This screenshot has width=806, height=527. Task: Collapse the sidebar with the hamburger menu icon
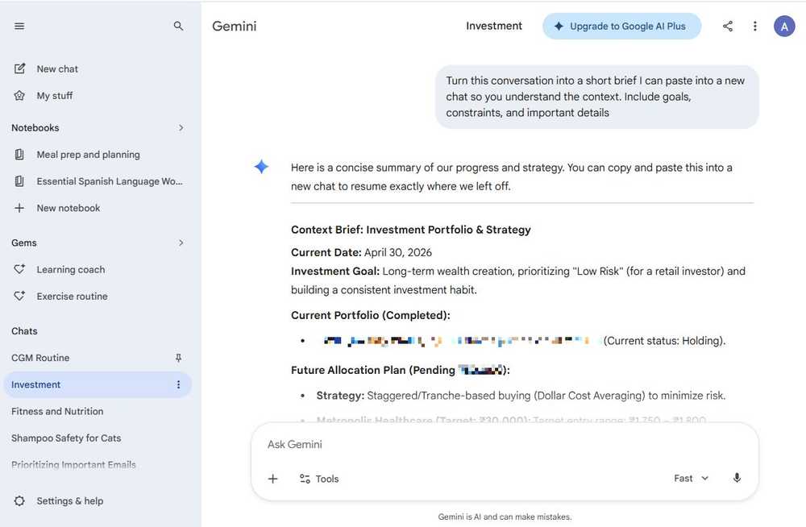coord(19,27)
